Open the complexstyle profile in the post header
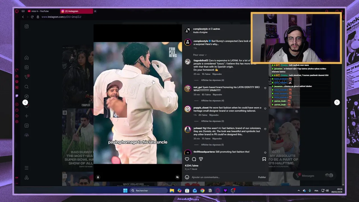The height and width of the screenshot is (202, 359). tap(200, 29)
